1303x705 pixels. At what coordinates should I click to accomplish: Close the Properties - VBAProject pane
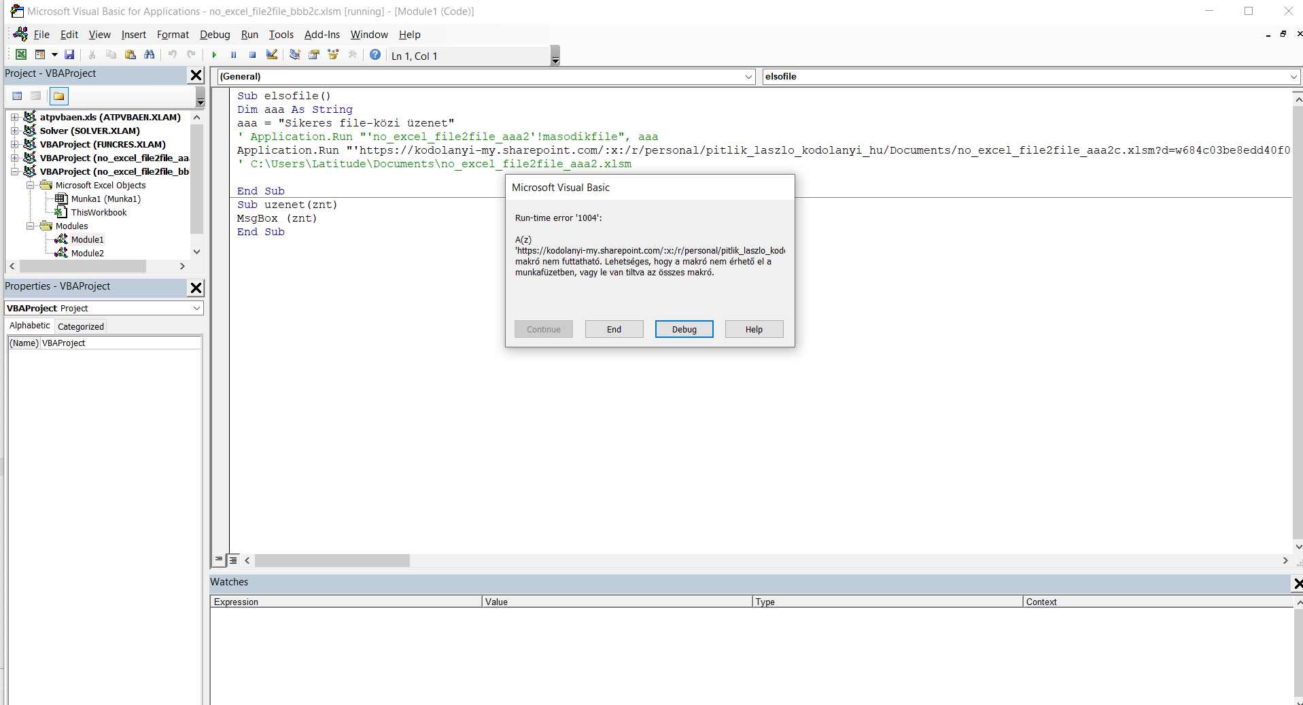click(196, 288)
